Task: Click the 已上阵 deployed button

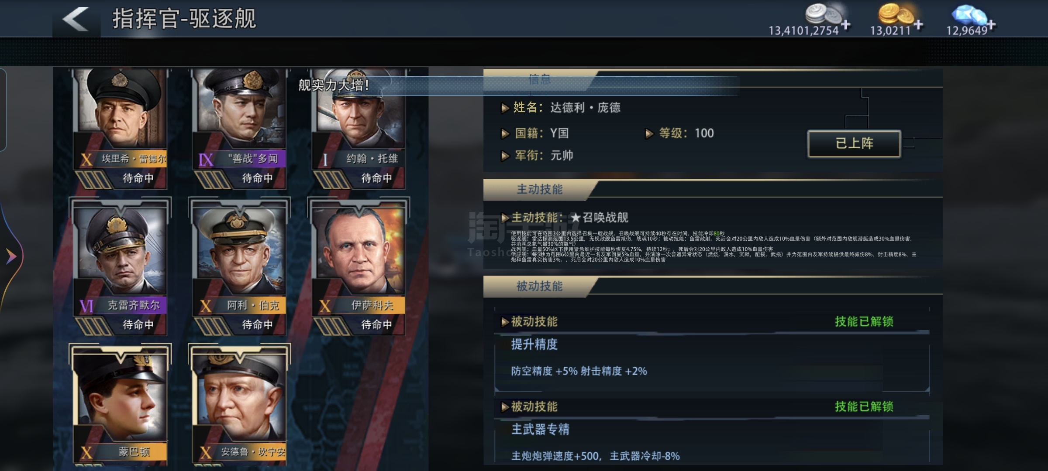Action: [854, 143]
